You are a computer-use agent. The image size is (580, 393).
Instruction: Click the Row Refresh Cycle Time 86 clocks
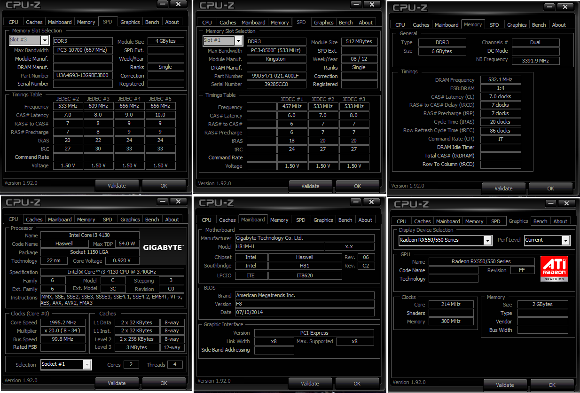500,131
